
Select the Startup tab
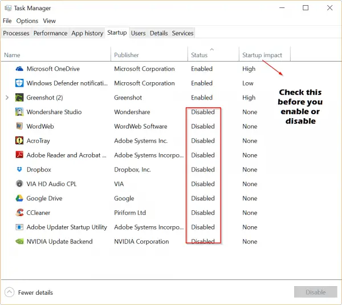pos(117,33)
